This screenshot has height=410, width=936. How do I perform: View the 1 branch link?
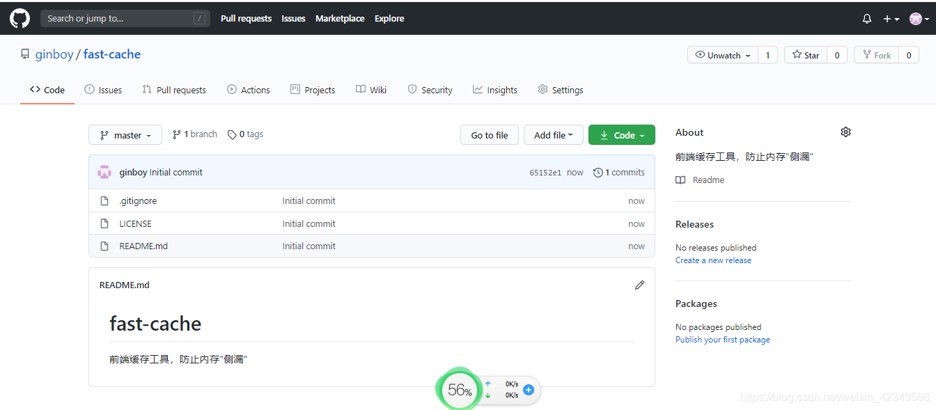click(x=195, y=134)
